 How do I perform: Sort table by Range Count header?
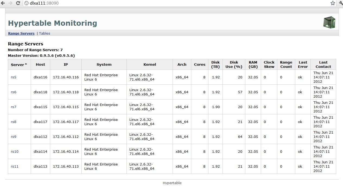point(286,65)
